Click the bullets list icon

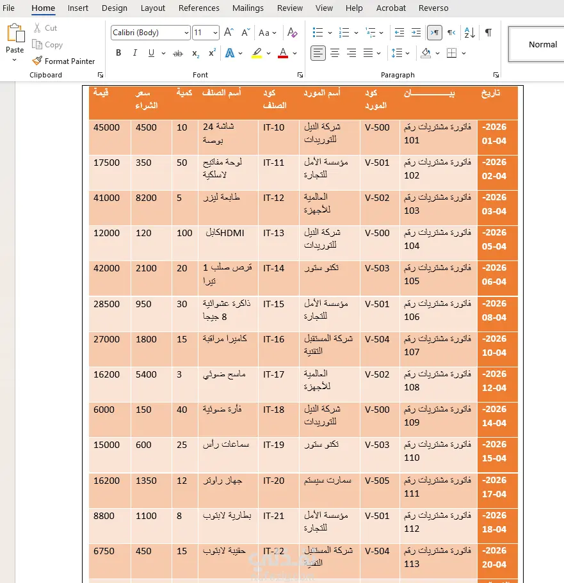(x=318, y=33)
